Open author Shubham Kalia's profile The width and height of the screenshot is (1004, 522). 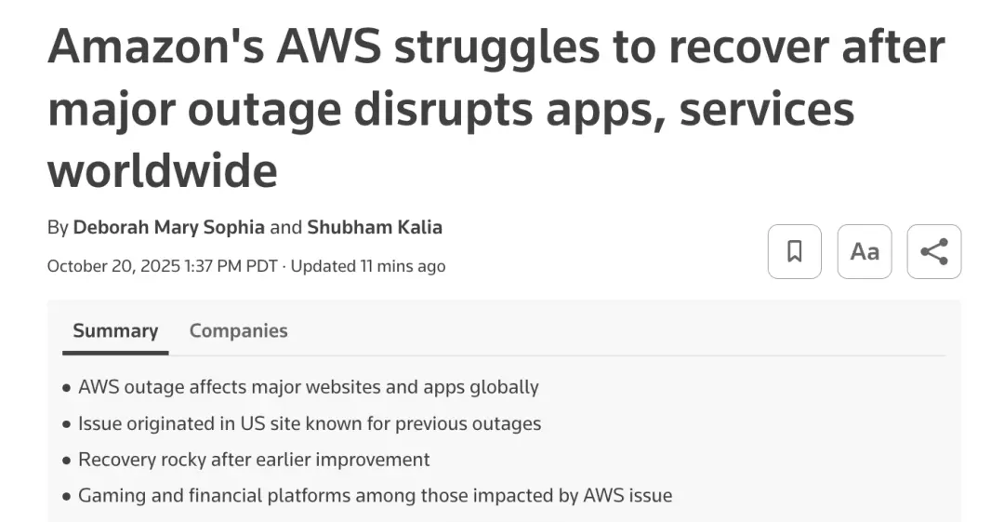coord(375,227)
